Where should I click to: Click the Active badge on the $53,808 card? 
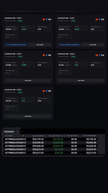(x=20, y=56)
